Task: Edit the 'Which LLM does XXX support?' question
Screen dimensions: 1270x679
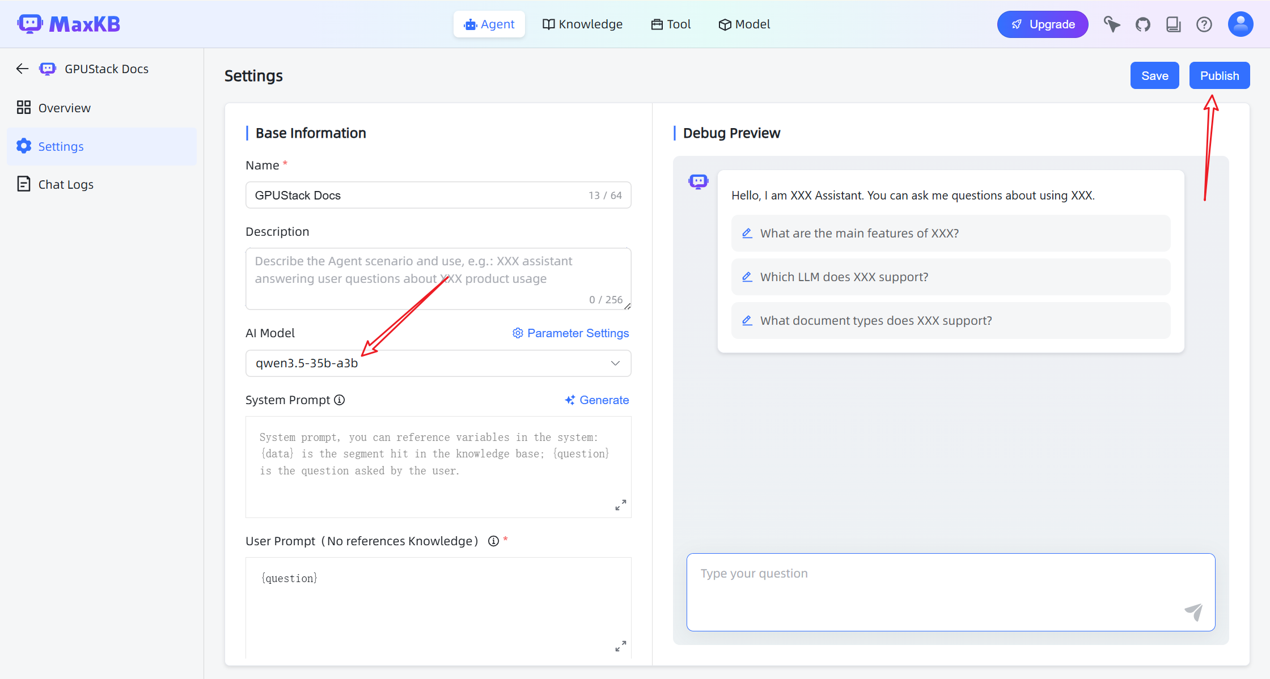Action: tap(747, 277)
